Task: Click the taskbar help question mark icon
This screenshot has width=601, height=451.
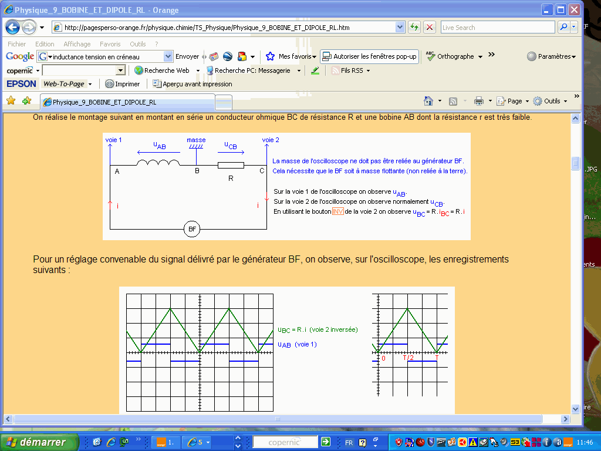Action: (x=362, y=443)
